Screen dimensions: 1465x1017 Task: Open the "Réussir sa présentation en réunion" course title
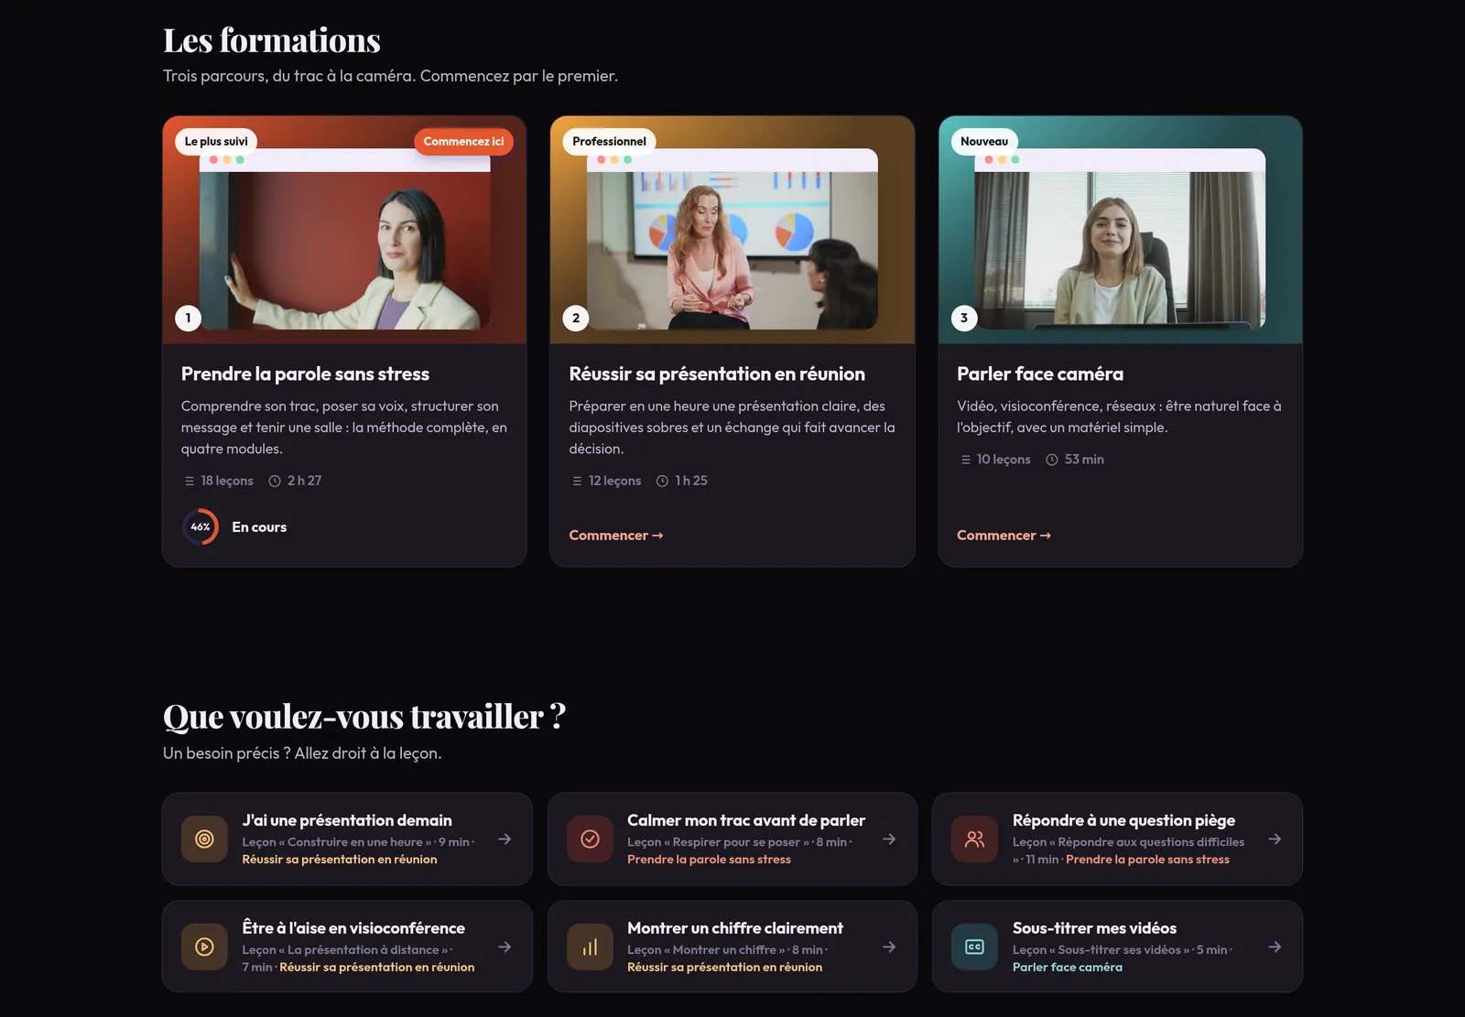[x=717, y=373]
